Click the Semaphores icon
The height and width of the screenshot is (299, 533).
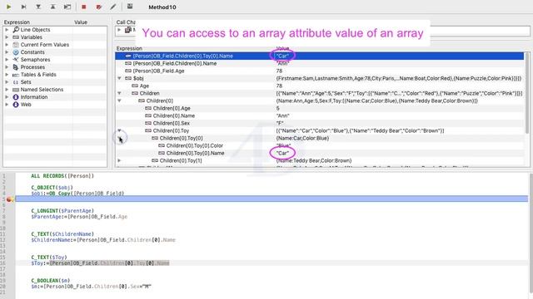(16, 60)
